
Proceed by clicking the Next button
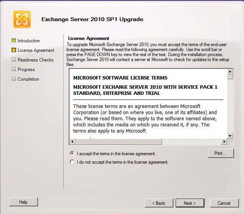(190, 203)
